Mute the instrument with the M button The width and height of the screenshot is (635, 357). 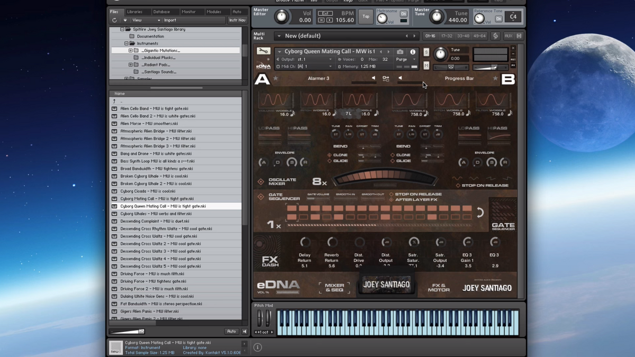(x=426, y=66)
